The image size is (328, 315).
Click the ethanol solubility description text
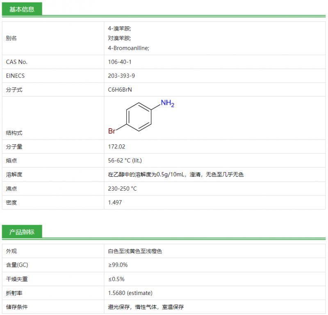click(x=175, y=175)
